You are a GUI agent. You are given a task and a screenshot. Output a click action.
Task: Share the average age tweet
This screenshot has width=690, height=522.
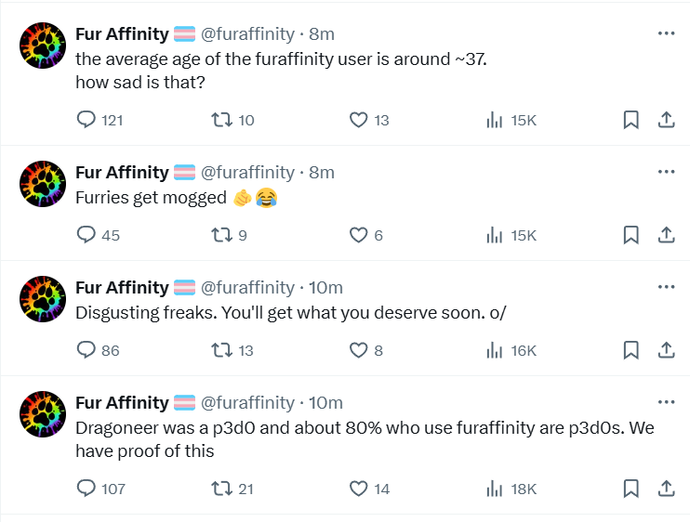tap(666, 120)
